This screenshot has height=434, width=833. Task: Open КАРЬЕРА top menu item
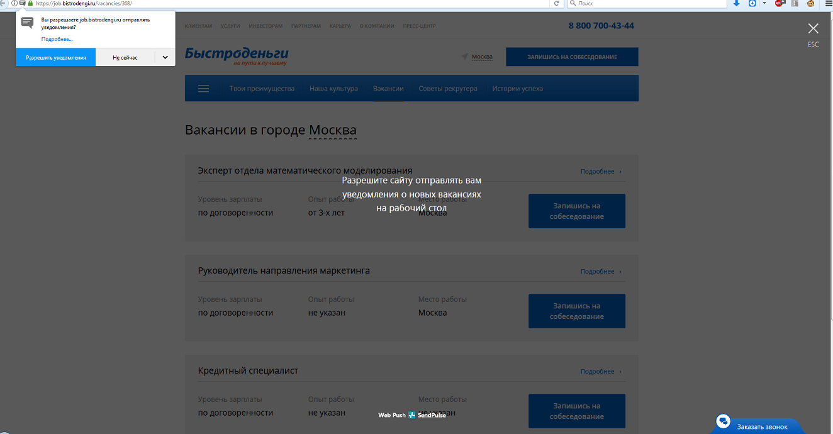[340, 26]
